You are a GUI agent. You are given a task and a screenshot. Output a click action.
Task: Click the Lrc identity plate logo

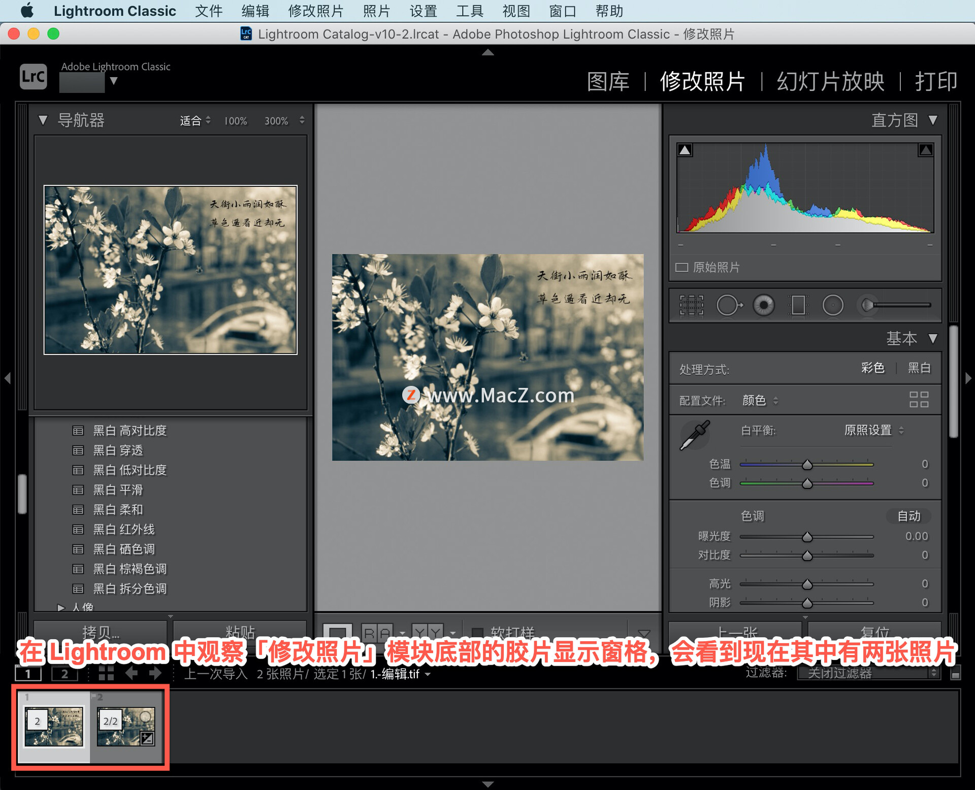(x=34, y=77)
